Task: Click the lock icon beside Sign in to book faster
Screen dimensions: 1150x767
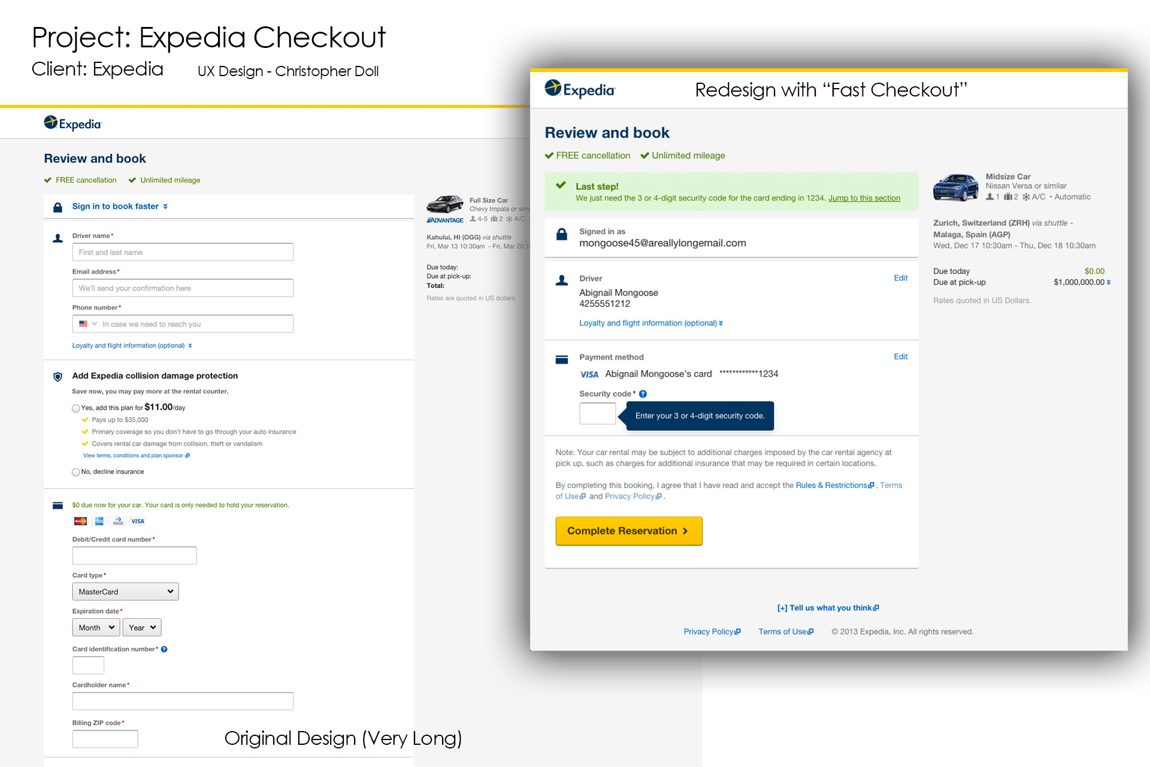Action: tap(57, 207)
